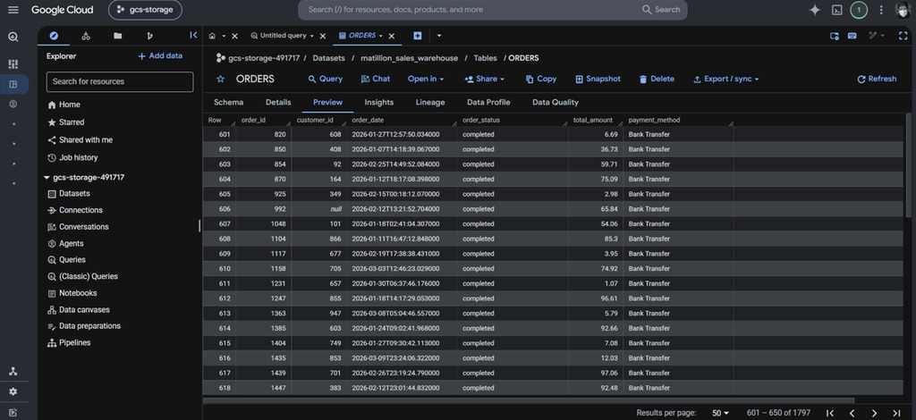Go to previous page of results
916x420 pixels.
point(852,413)
